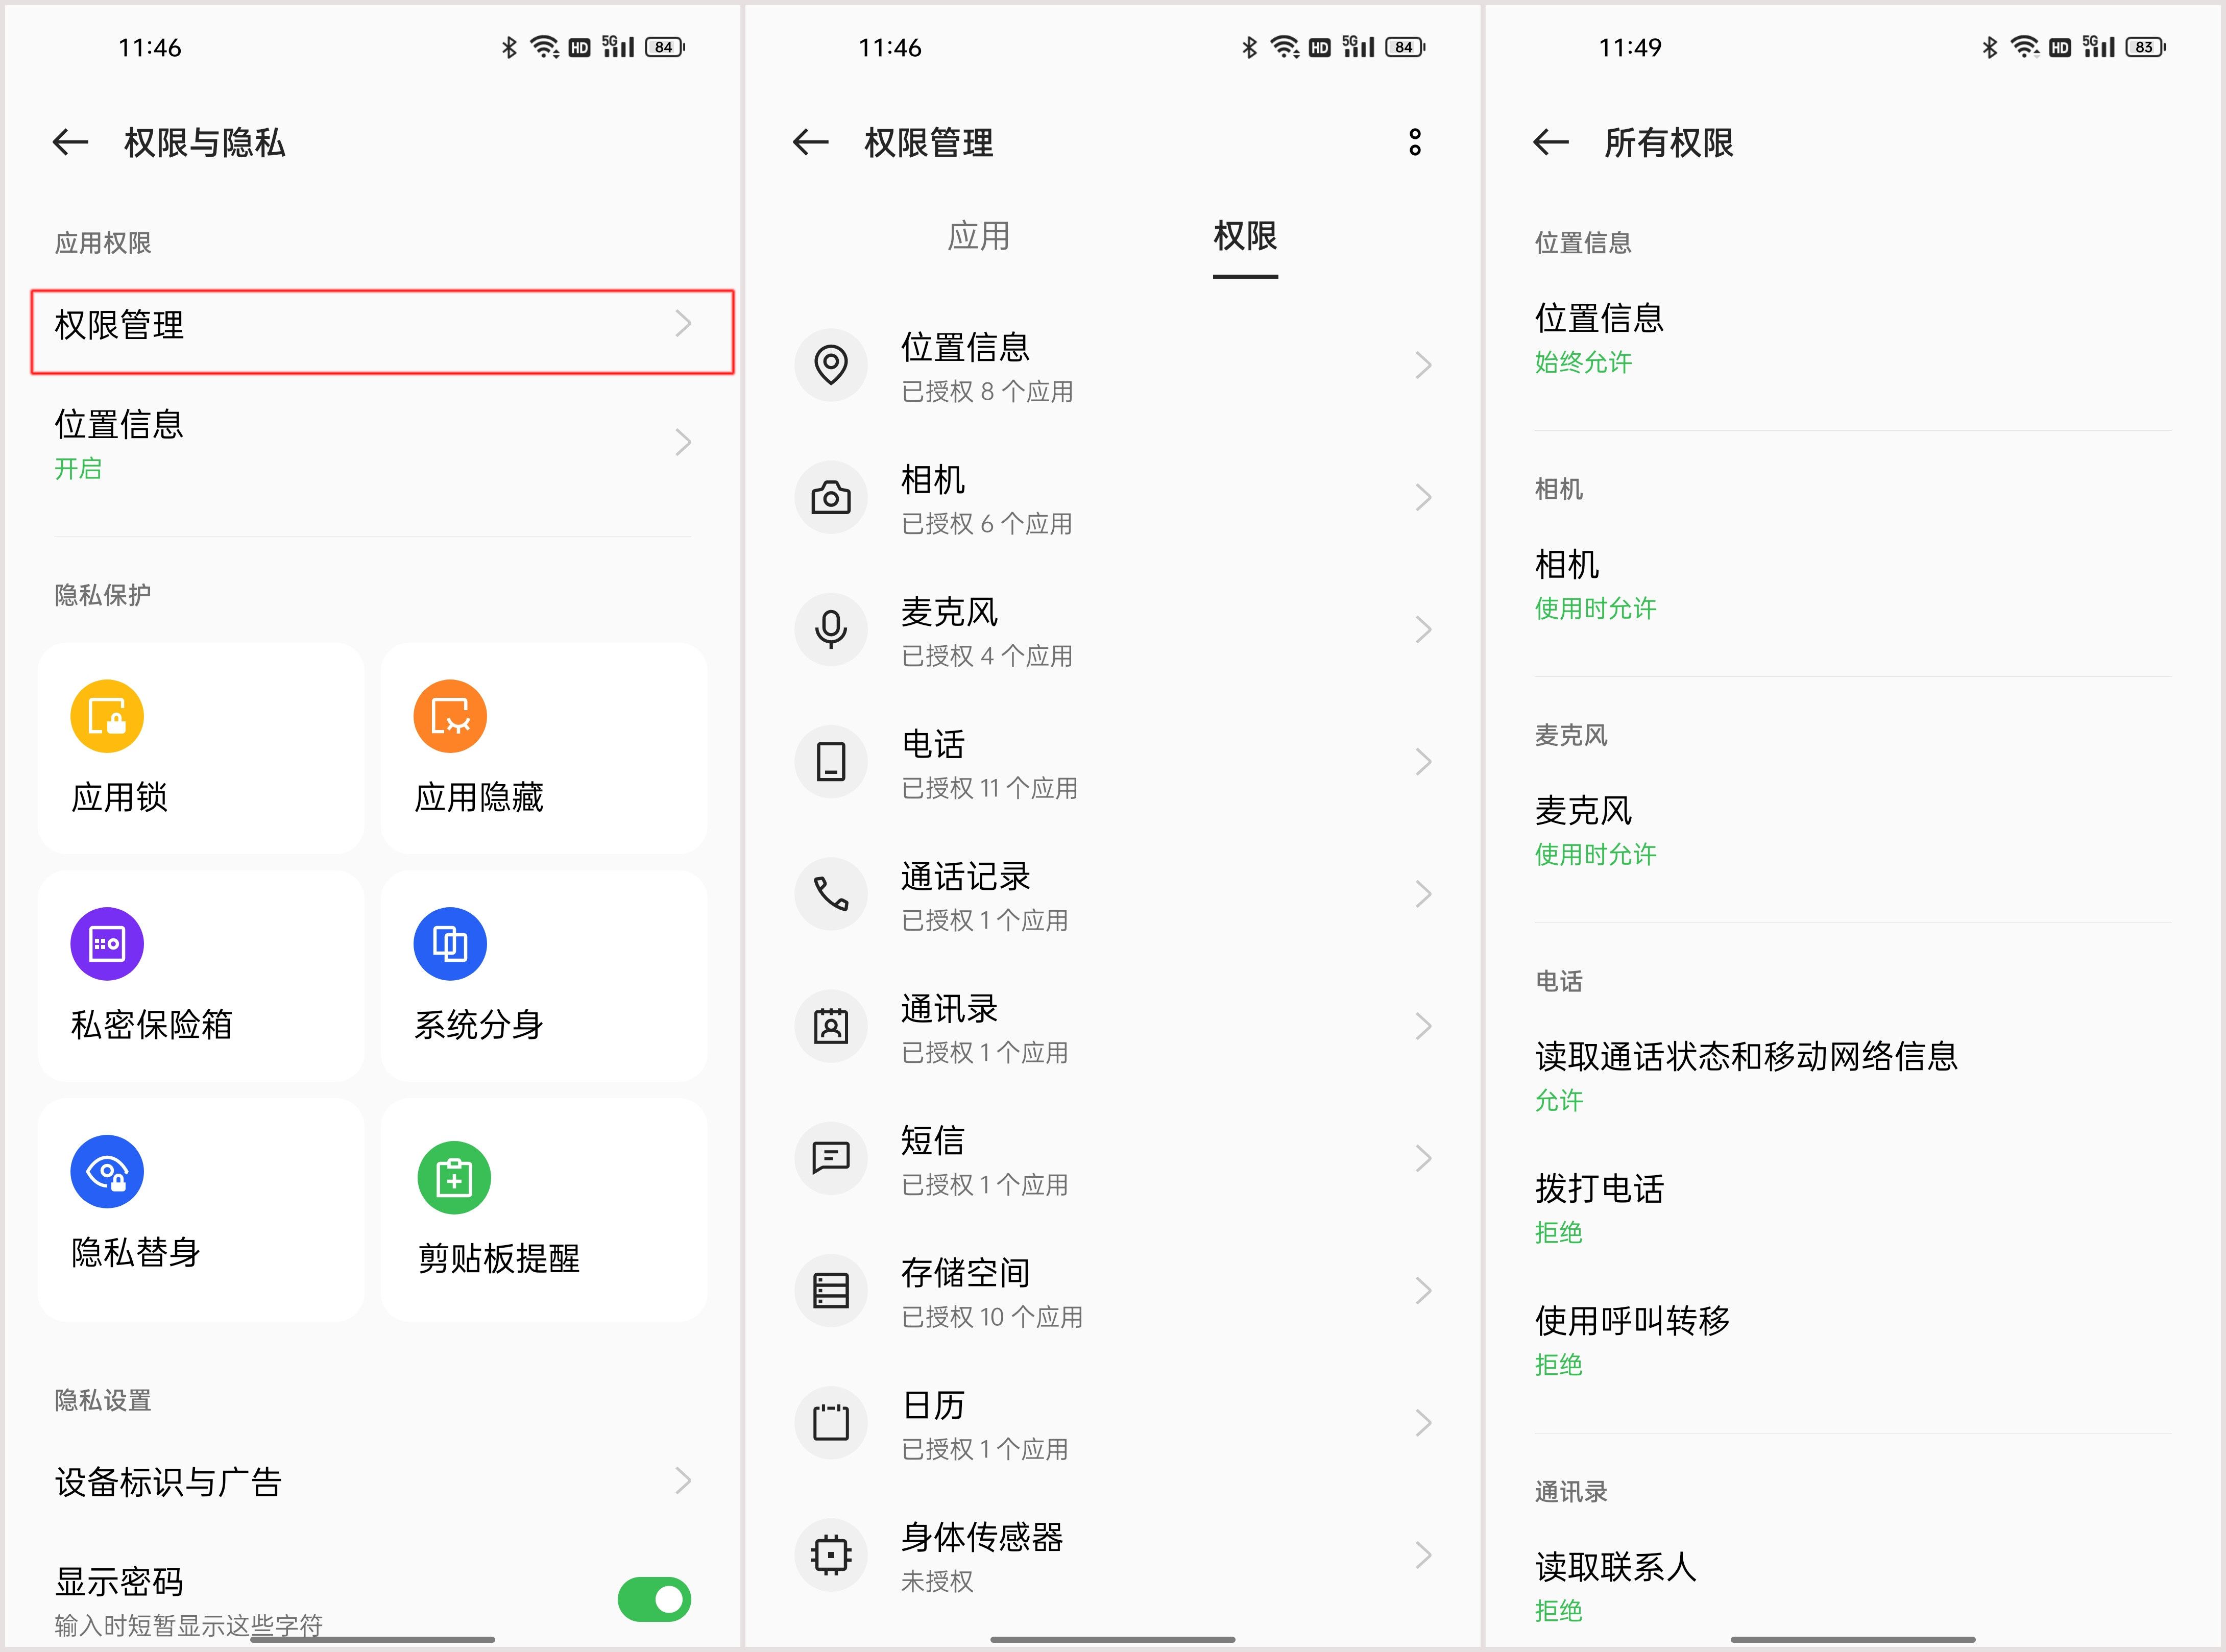Open 读取联系人 permission
The image size is (2226, 1652).
1853,1587
